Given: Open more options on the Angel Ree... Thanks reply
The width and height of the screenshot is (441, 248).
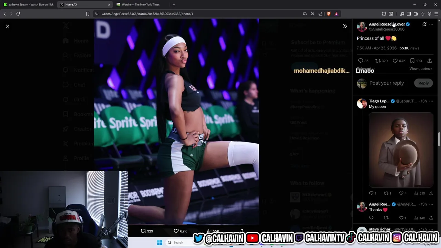Looking at the screenshot, I should pyautogui.click(x=431, y=204).
